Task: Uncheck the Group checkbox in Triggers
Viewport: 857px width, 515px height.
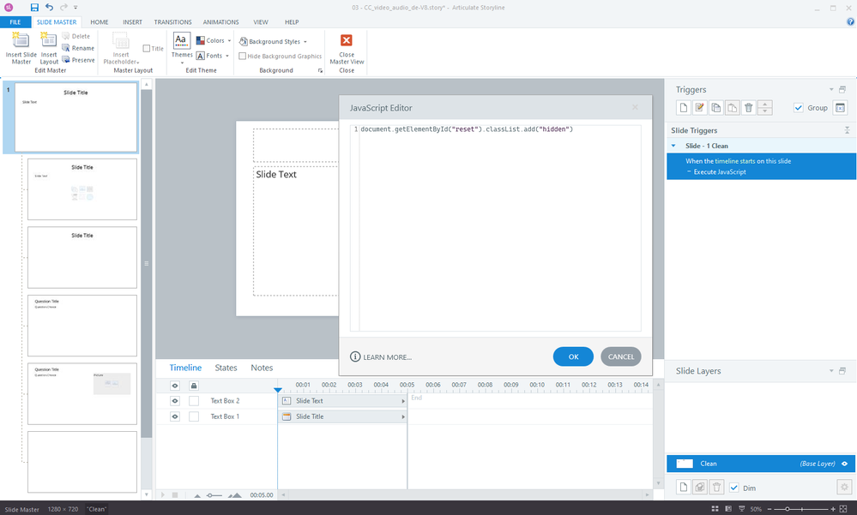Action: point(799,108)
